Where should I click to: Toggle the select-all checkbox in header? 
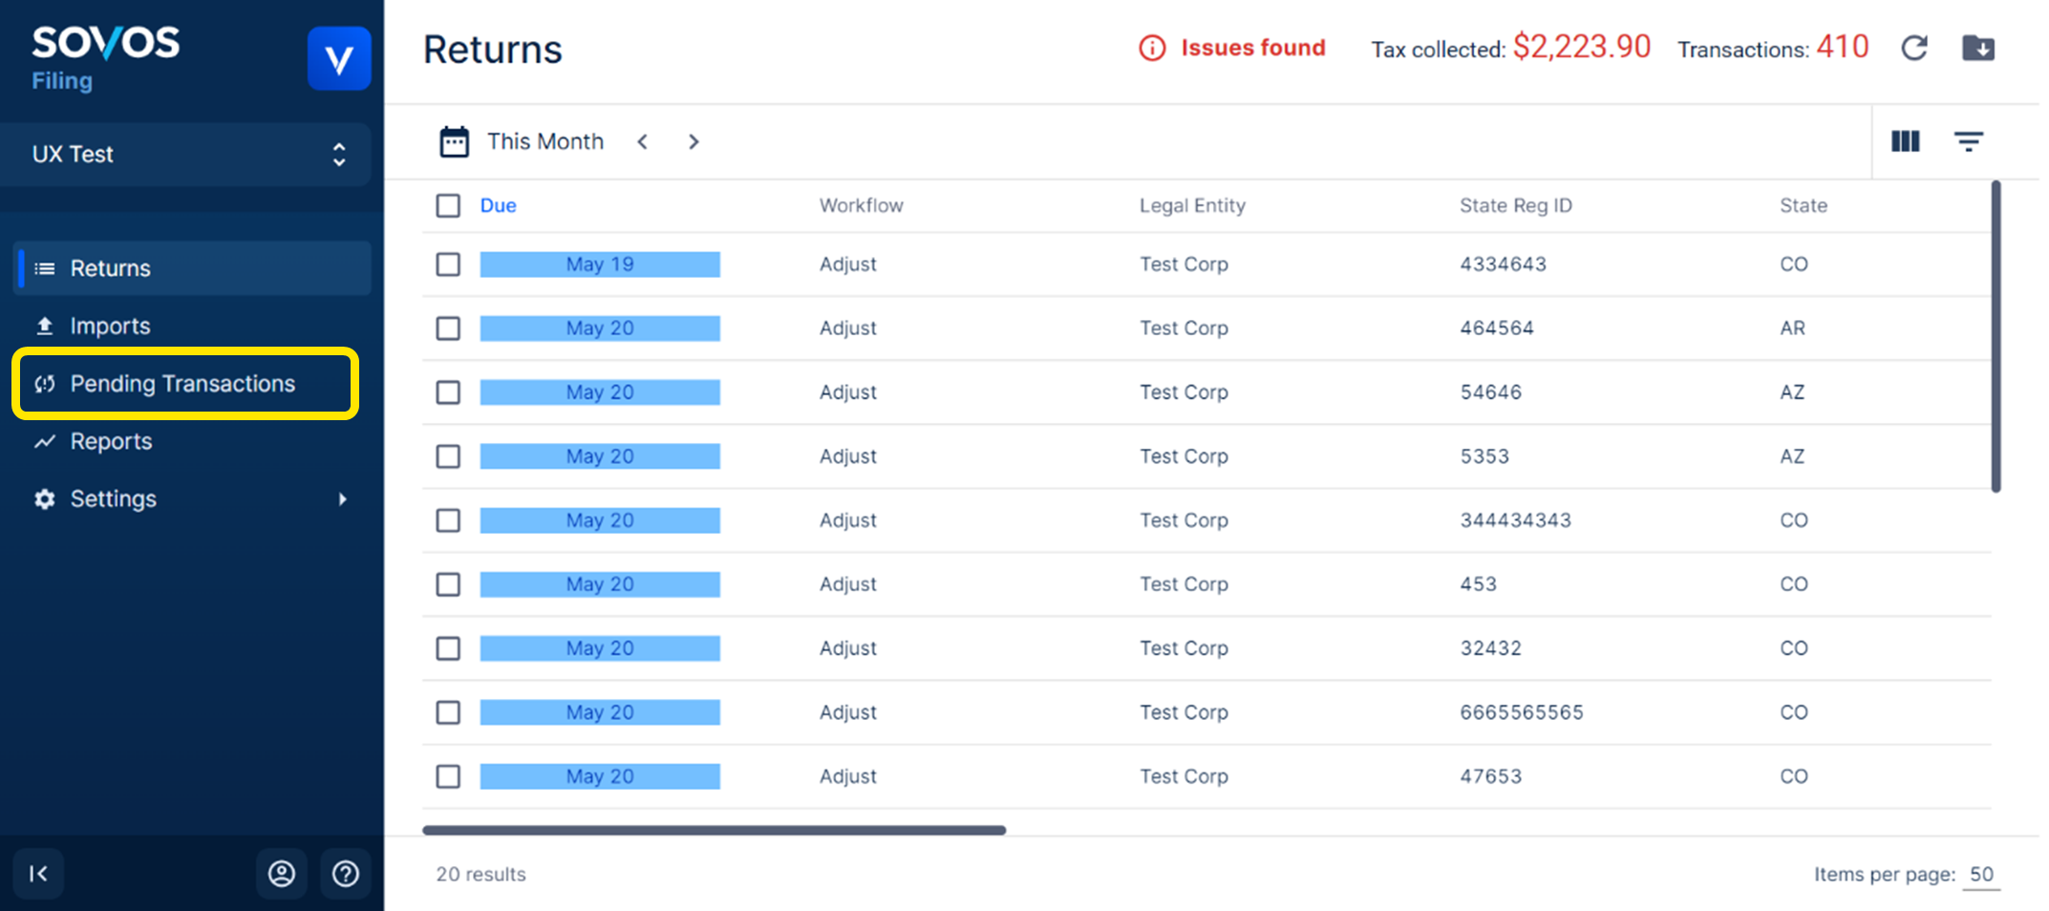click(448, 205)
